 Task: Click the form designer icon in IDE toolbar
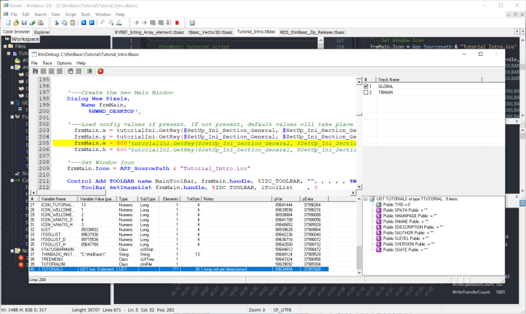coord(192,23)
